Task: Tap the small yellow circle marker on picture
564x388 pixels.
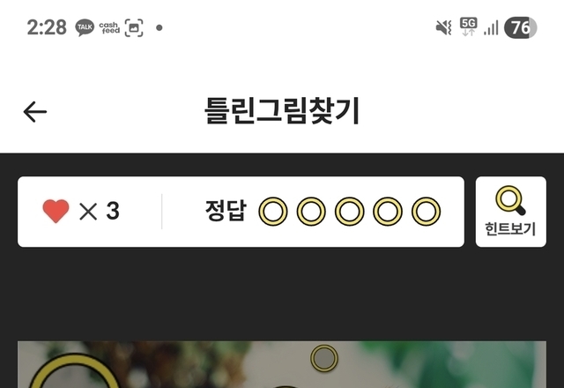Action: pos(324,358)
